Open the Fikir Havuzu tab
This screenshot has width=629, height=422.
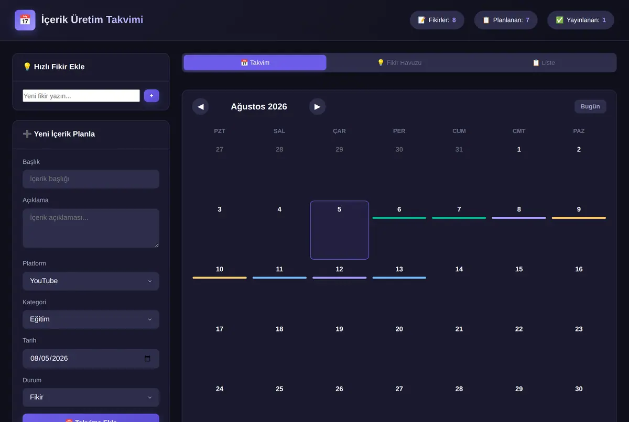tap(399, 63)
